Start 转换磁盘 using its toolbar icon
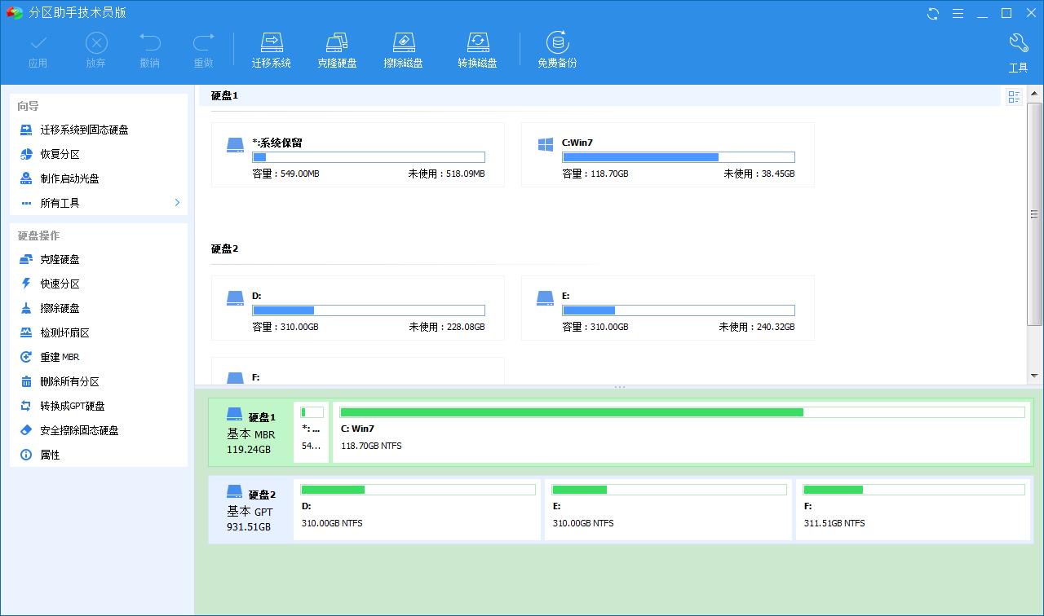1044x616 pixels. 477,47
